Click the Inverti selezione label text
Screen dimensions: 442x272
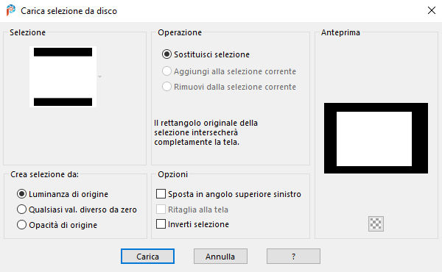tap(198, 224)
